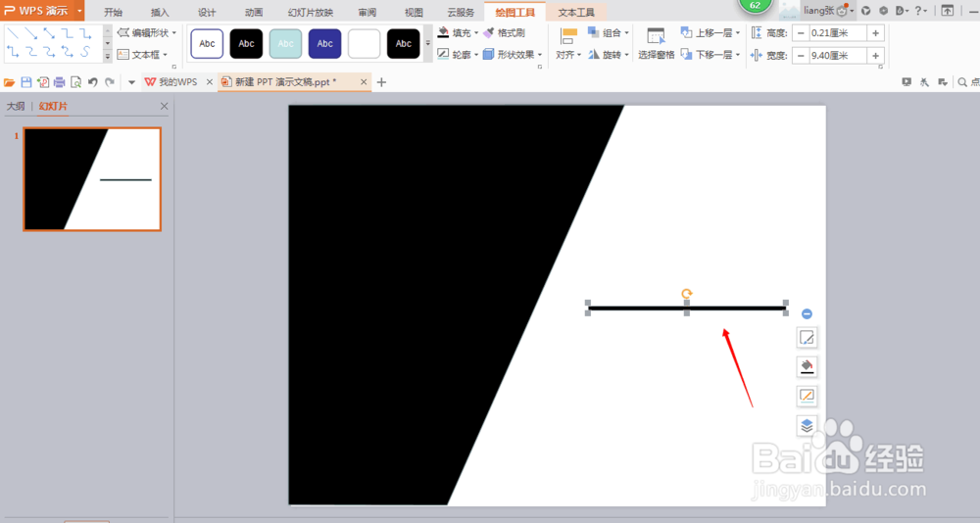Expand the line shapes gallery
The width and height of the screenshot is (980, 523).
click(108, 56)
